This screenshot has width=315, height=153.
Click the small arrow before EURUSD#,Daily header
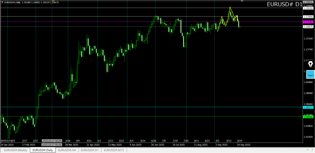point(2,2)
